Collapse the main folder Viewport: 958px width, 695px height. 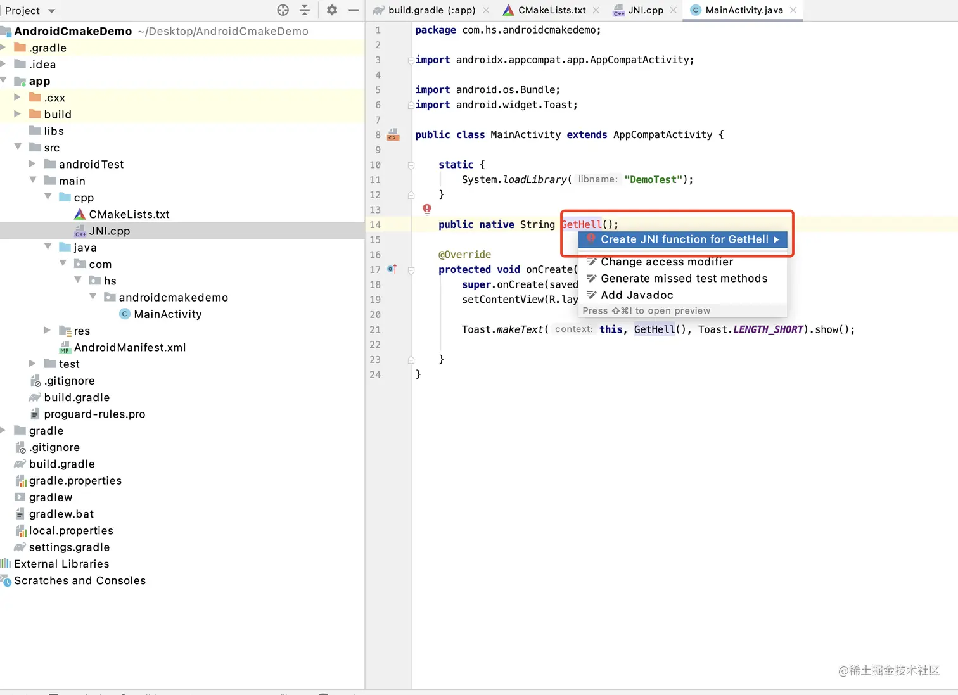click(x=33, y=181)
